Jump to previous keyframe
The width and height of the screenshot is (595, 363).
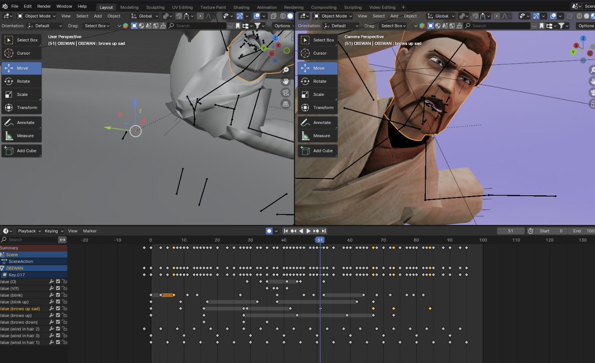pyautogui.click(x=294, y=231)
